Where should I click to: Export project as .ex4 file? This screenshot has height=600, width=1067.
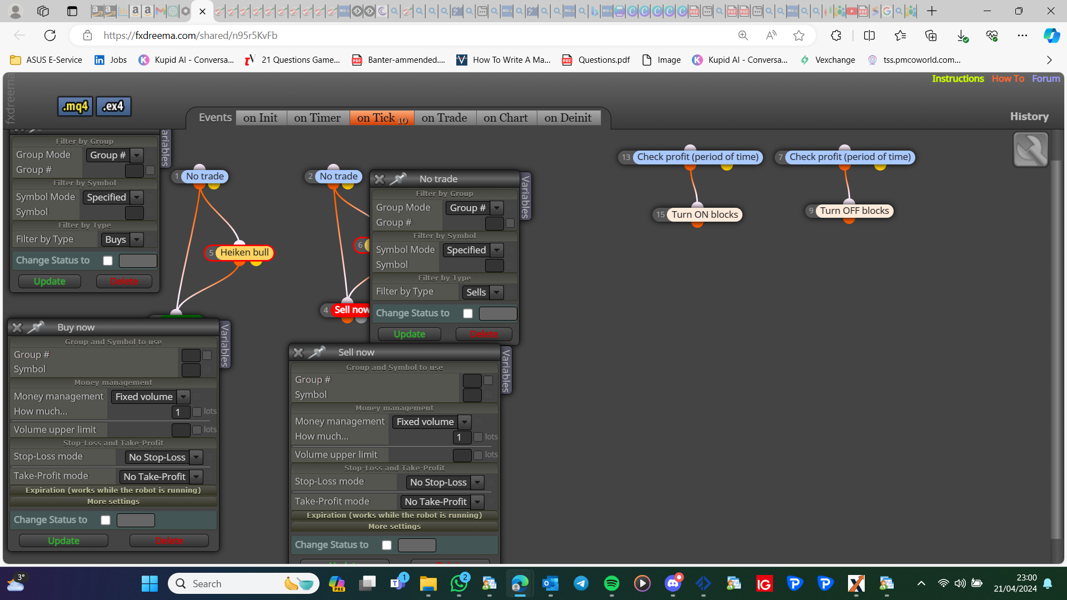coord(113,106)
